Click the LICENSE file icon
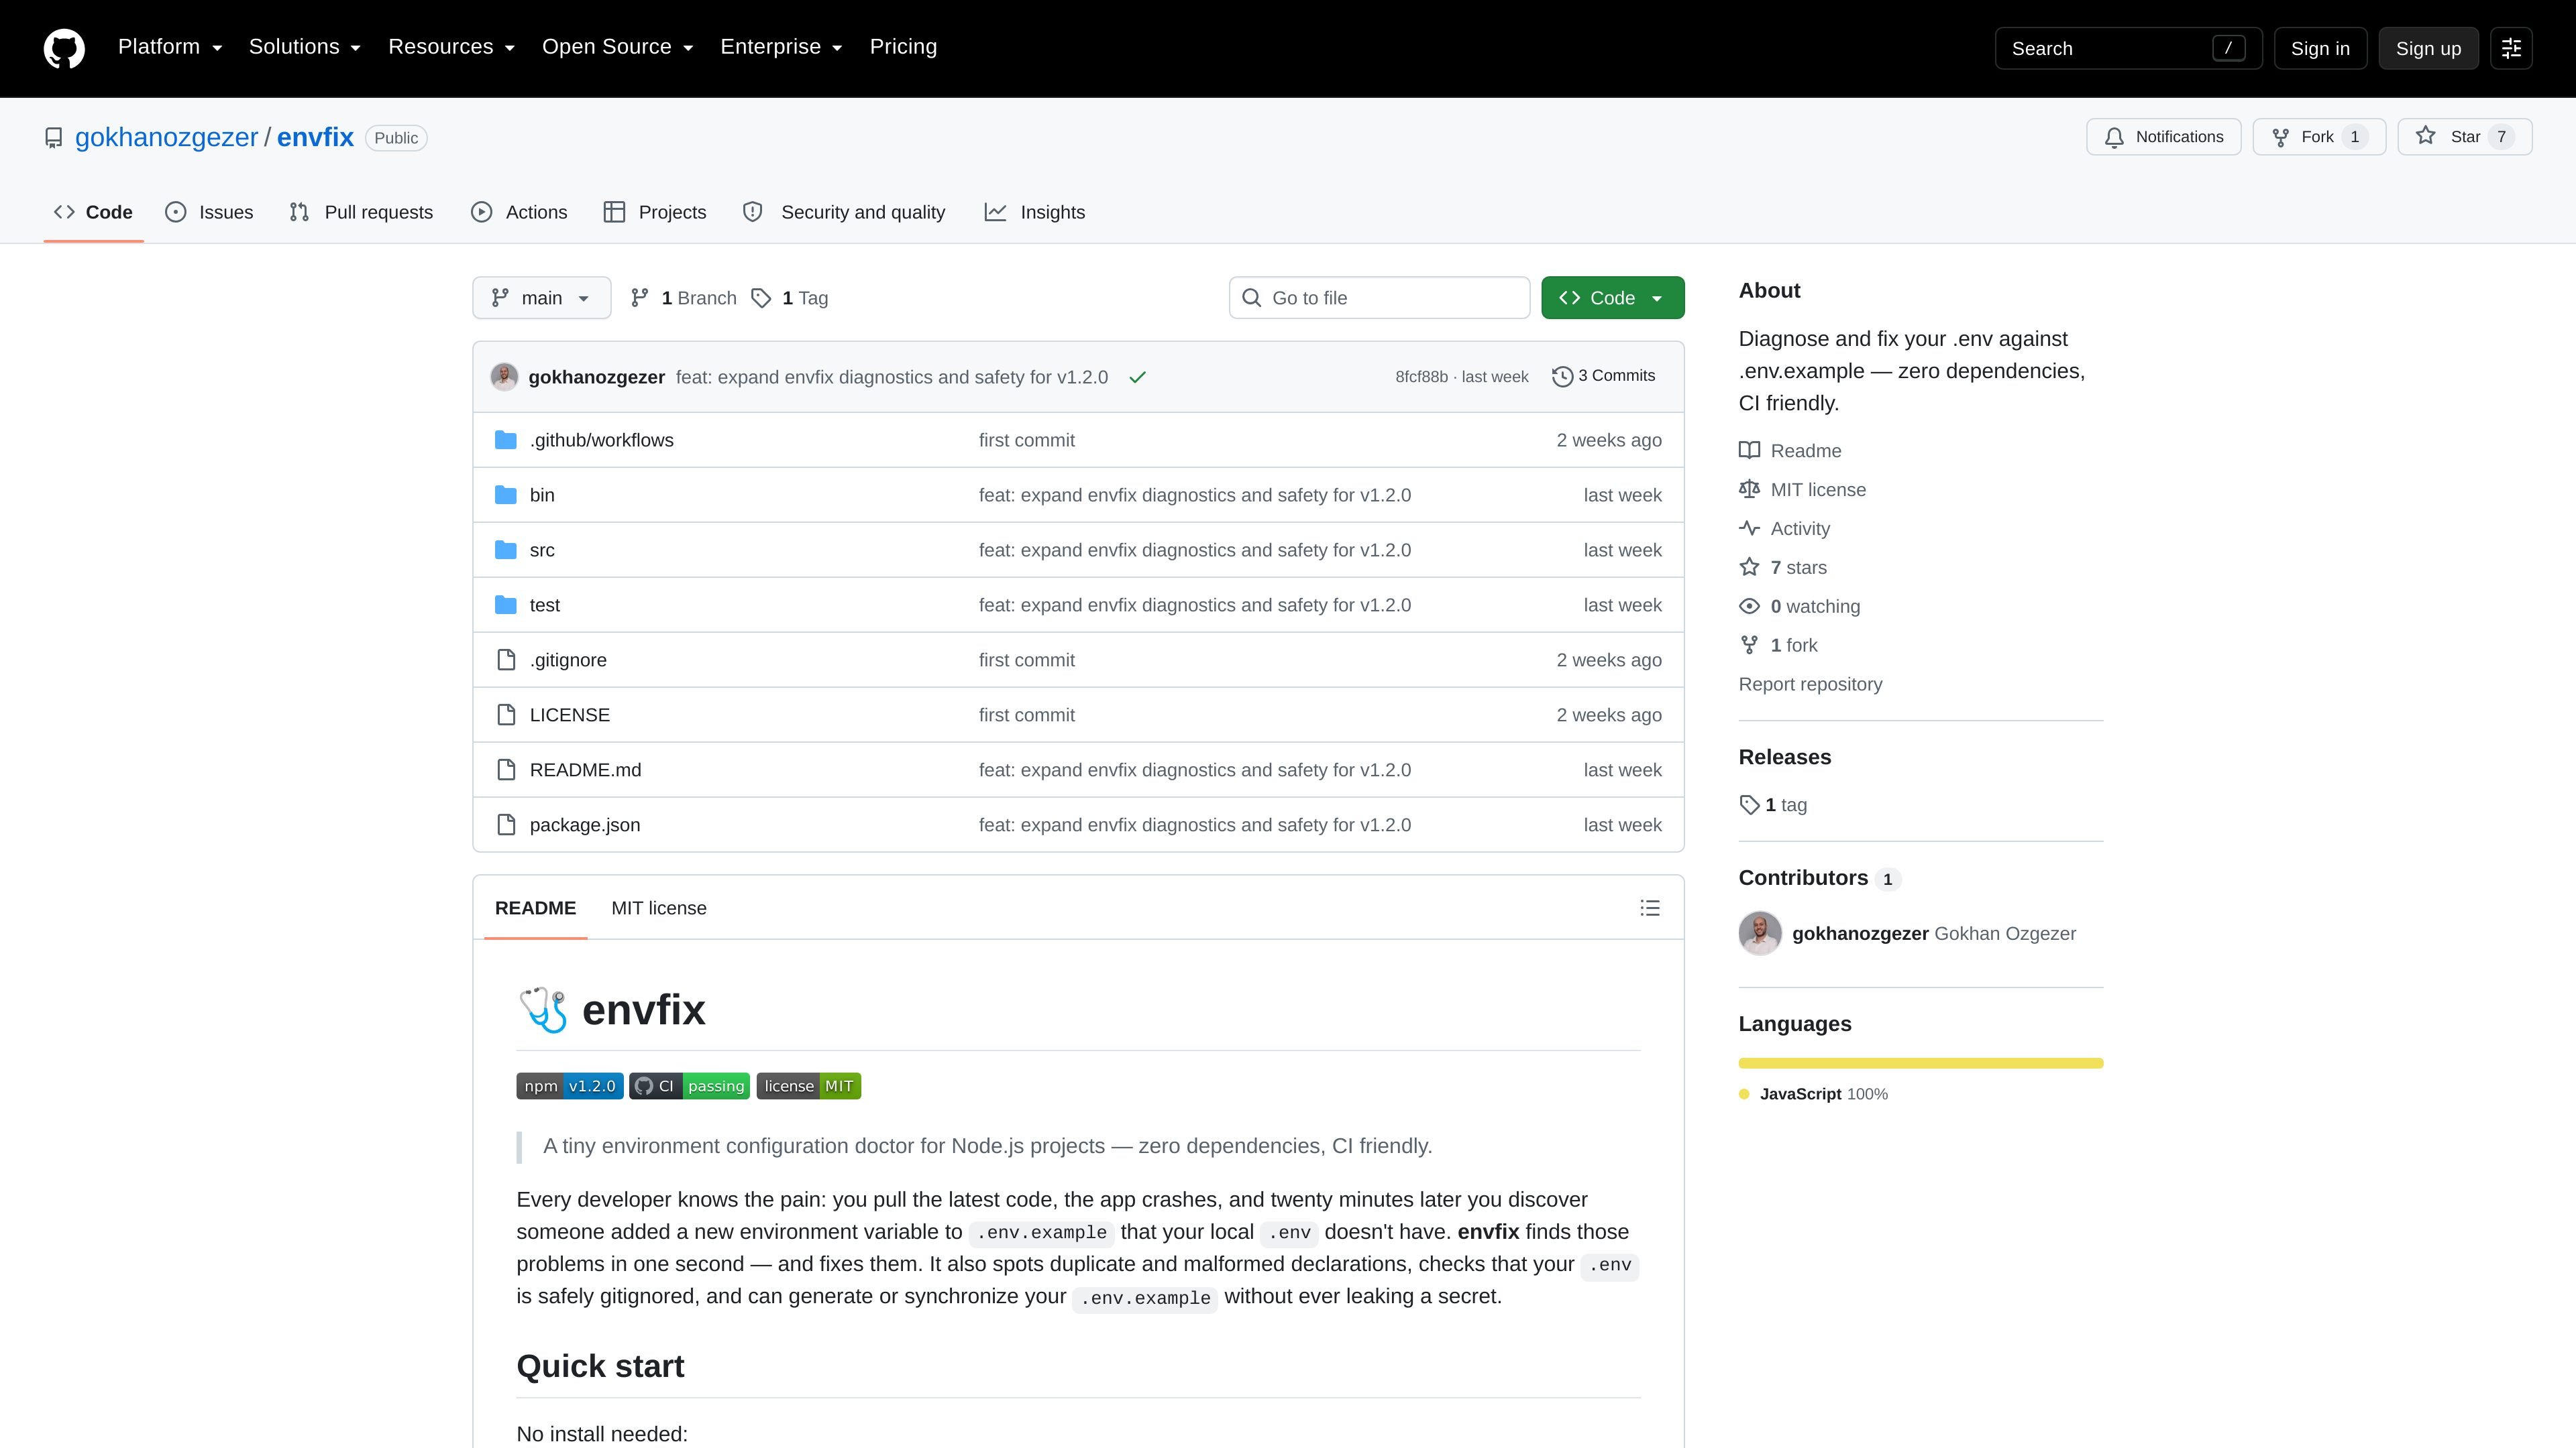2576x1448 pixels. pyautogui.click(x=506, y=715)
